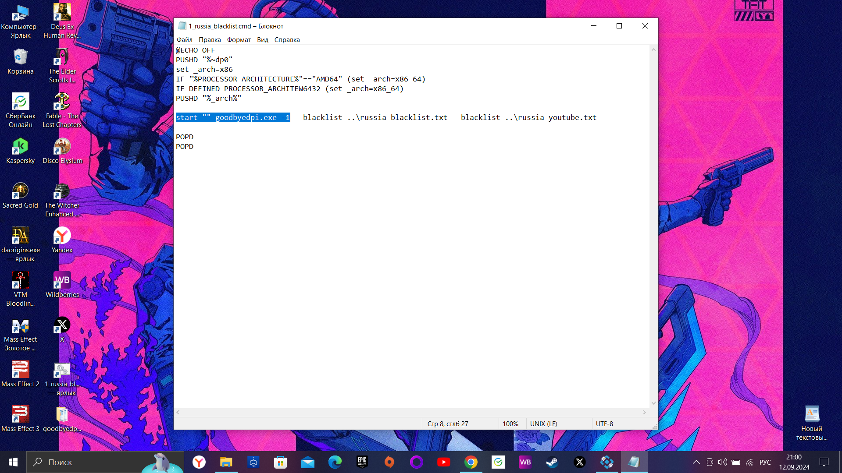Click the vertical scrollbar down arrow
The height and width of the screenshot is (473, 842).
click(x=653, y=403)
